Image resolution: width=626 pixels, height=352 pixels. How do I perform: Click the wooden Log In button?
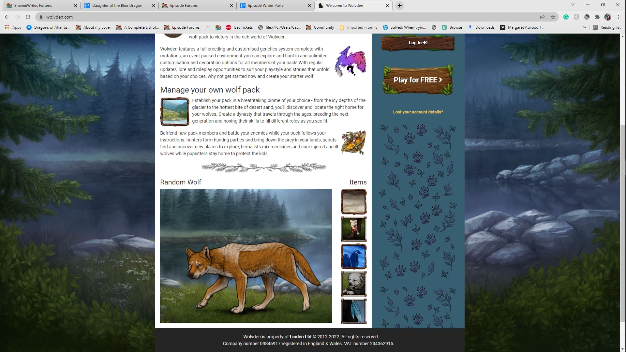(x=418, y=43)
